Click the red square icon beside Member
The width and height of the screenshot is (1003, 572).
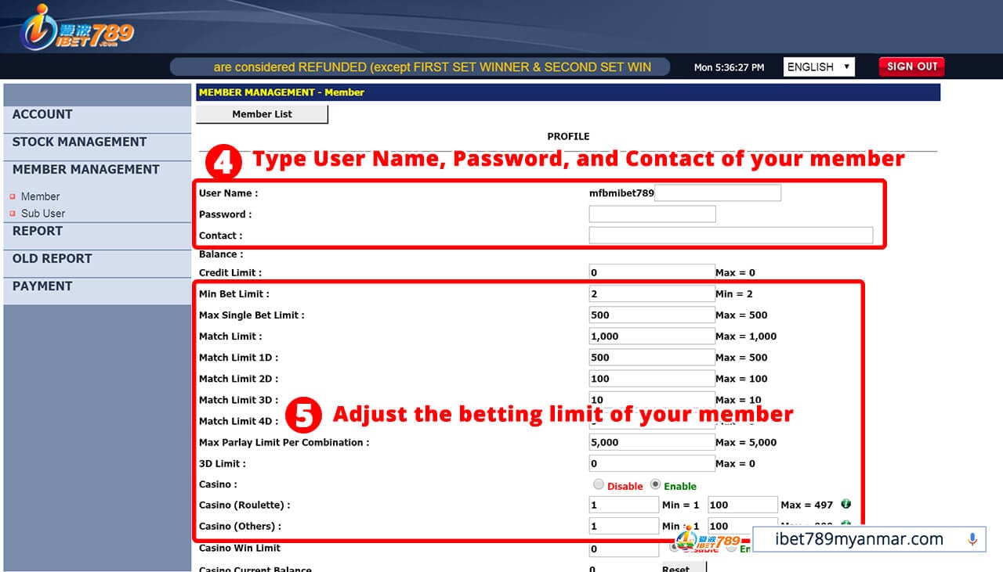click(11, 196)
